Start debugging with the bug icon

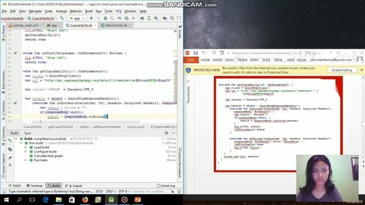pos(106,18)
